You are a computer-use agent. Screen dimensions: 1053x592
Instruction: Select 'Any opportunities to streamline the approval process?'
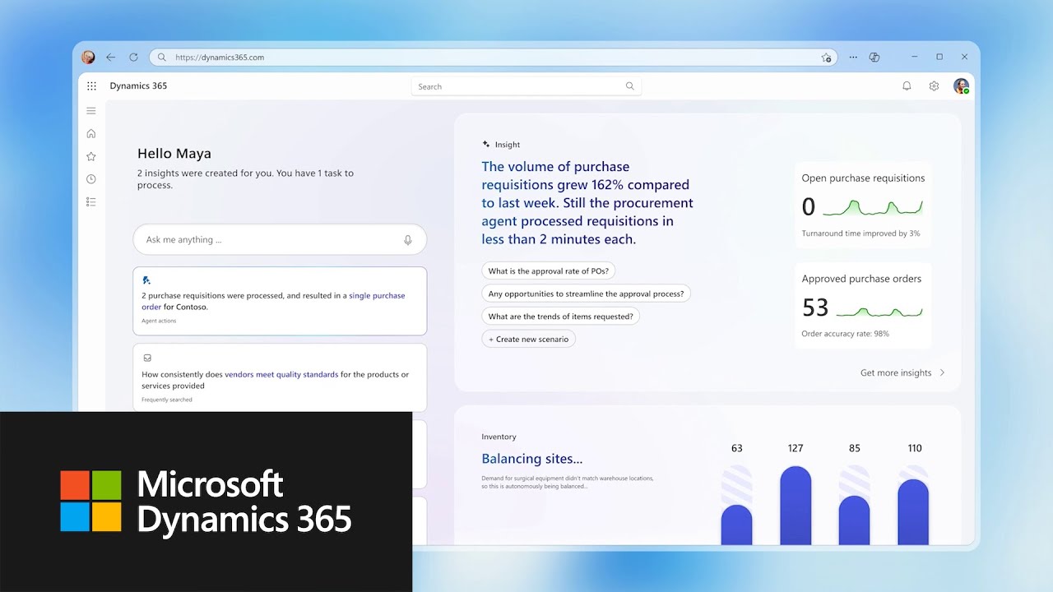(586, 294)
